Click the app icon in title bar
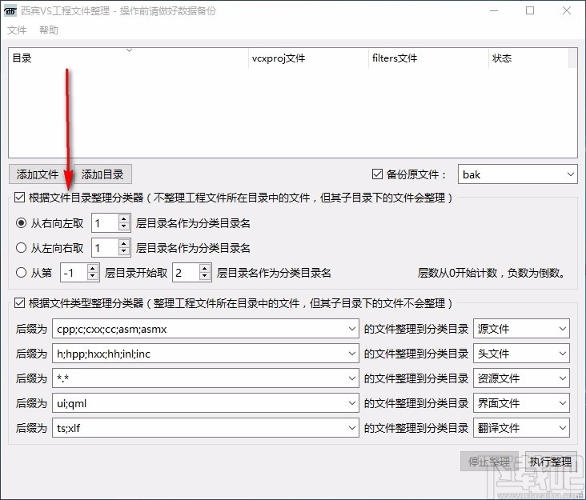 pos(10,11)
